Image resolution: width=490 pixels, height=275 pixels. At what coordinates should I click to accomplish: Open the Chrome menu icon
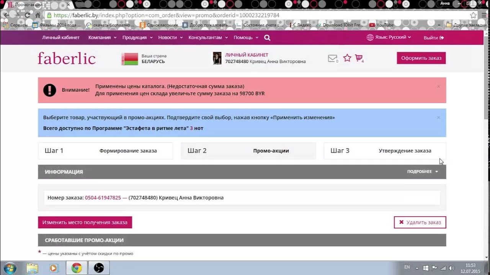point(484,15)
